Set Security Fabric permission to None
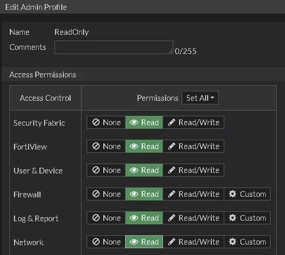The width and height of the screenshot is (285, 255). coord(106,123)
